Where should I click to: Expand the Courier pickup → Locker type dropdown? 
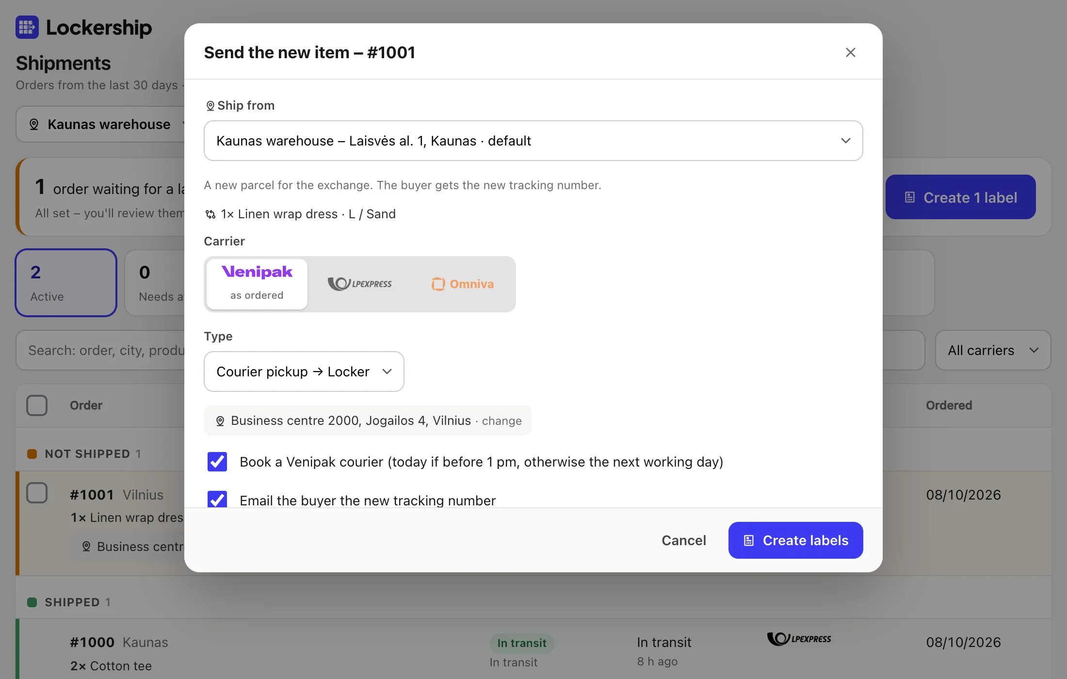coord(304,372)
